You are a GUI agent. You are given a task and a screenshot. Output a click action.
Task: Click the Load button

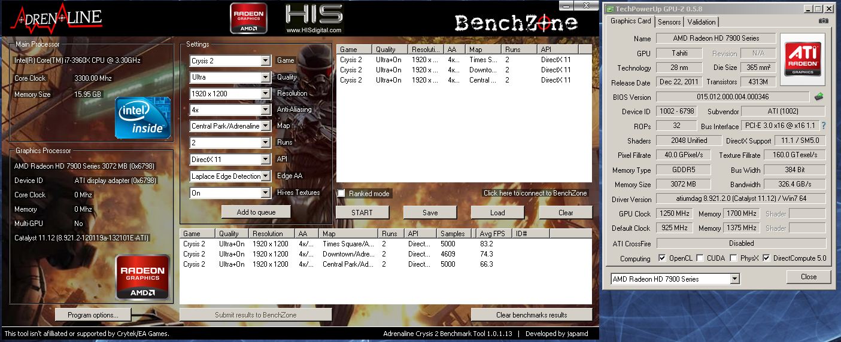click(x=497, y=213)
